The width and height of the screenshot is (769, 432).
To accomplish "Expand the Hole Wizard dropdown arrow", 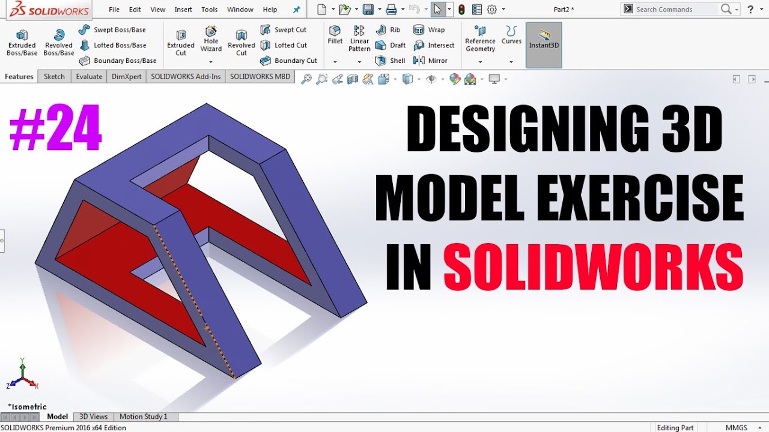I will 211,62.
